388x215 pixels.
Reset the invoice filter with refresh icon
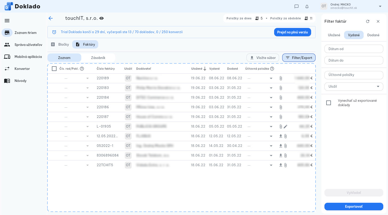click(368, 21)
